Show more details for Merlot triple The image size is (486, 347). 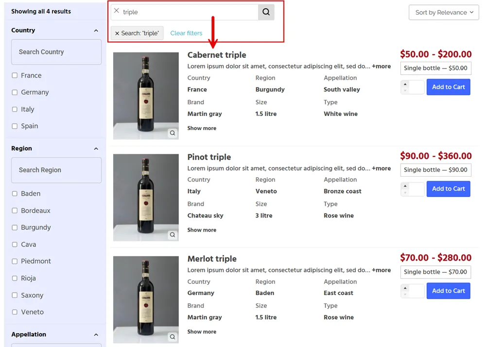202,332
